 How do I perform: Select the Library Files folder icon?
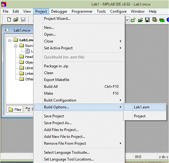21,68
